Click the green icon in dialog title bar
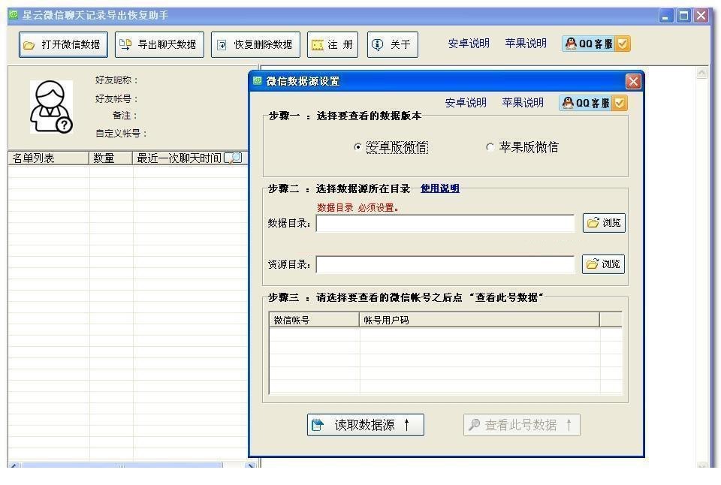Screen dimensions: 721x485 (x=258, y=81)
